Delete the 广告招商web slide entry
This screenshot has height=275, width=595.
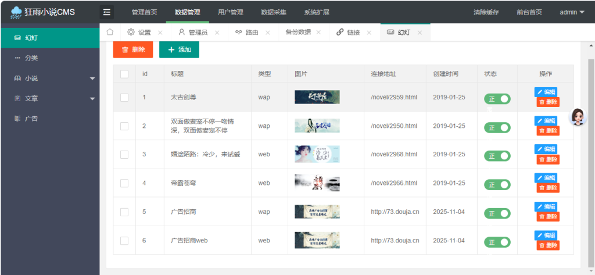click(x=548, y=245)
